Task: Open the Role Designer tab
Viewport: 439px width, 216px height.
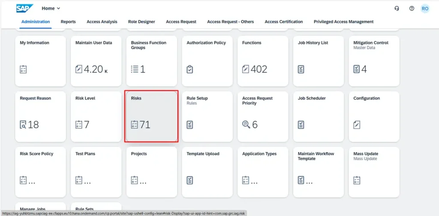Action: point(141,22)
